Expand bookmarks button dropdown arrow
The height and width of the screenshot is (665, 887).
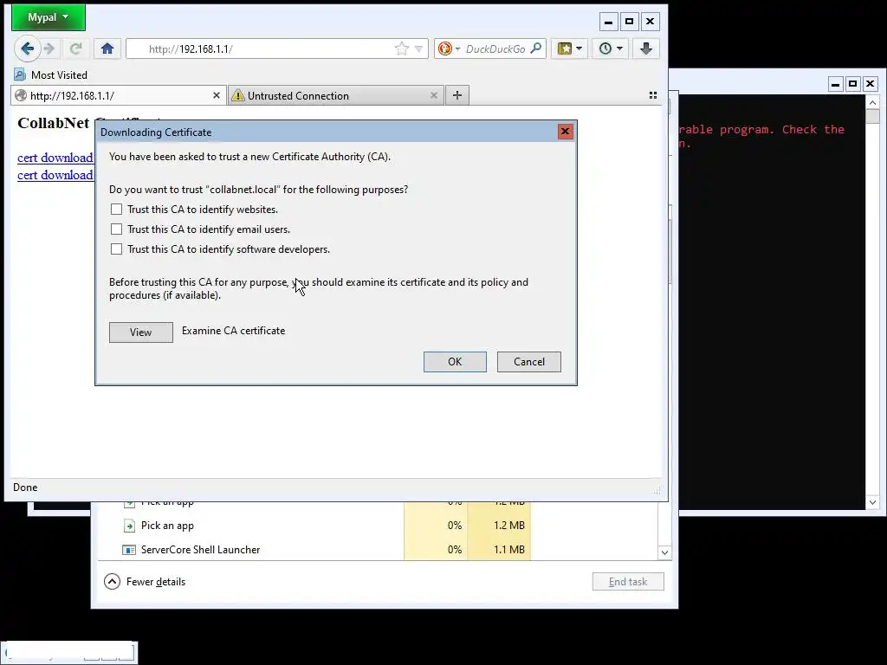pos(579,48)
